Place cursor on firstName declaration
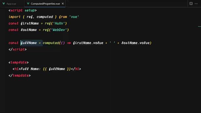The image size is (201, 113). pyautogui.click(x=30, y=23)
